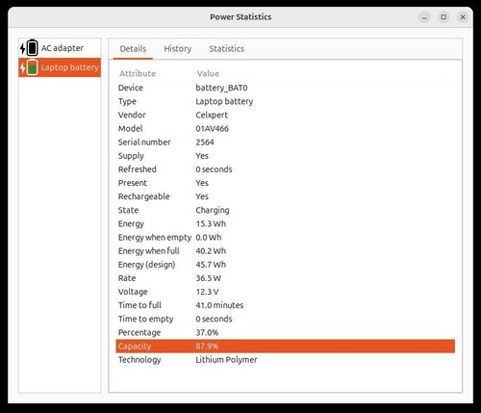This screenshot has width=481, height=413.
Task: Select the AC adapter battery icon
Action: [x=29, y=48]
